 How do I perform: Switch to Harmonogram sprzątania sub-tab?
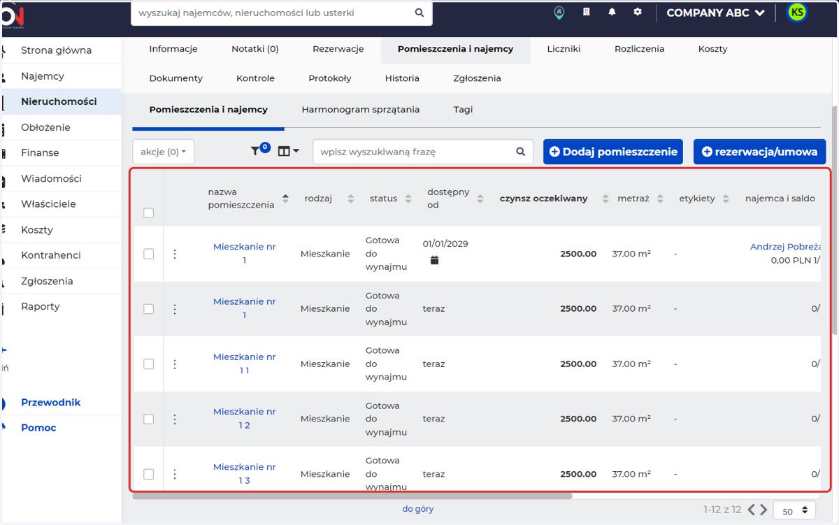361,110
